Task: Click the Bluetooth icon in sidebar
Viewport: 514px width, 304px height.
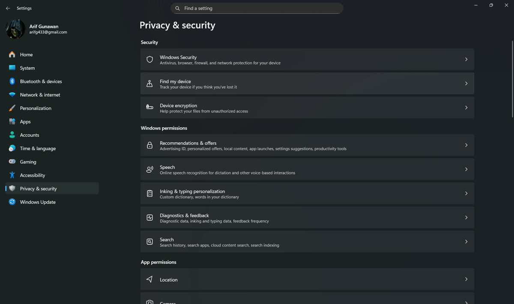Action: coord(12,81)
